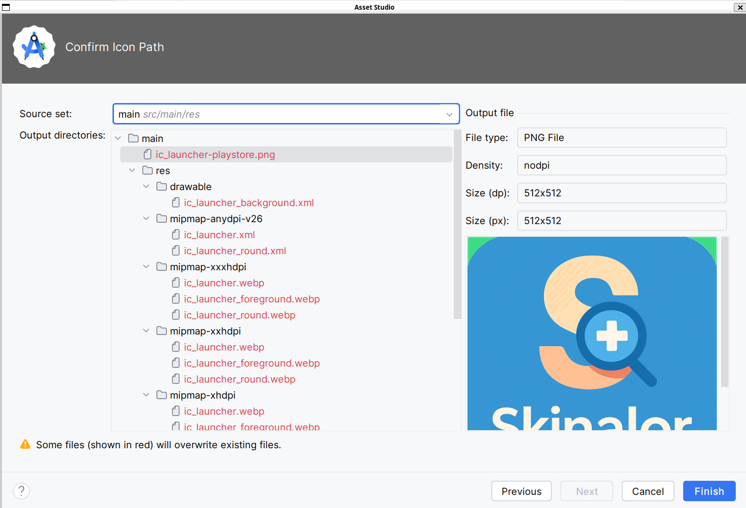
Task: Select ic_launcher.webp under mipmap-xxxhdpi
Action: 224,283
